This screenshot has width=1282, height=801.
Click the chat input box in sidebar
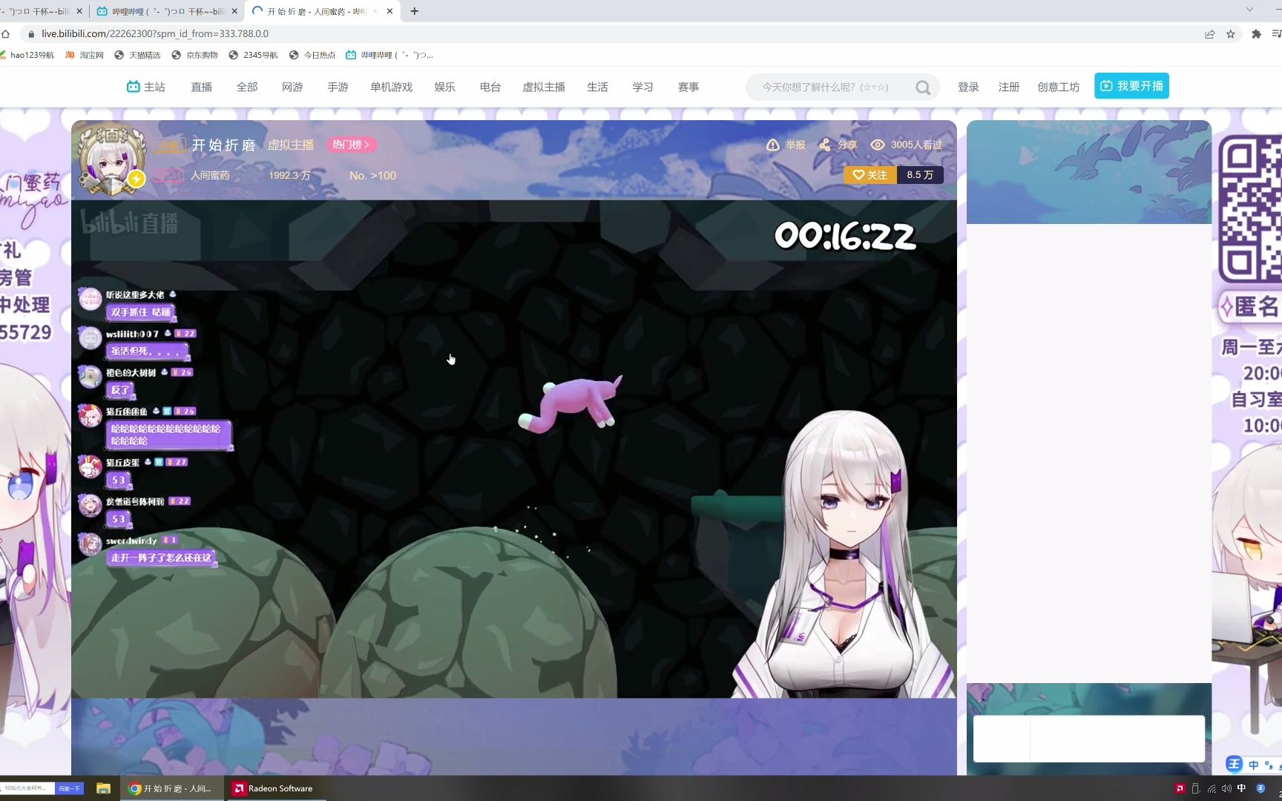[1088, 738]
